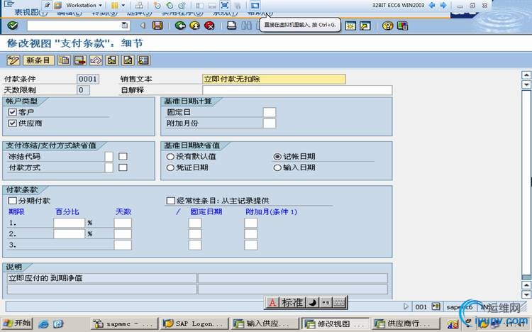Uncheck the 供应商 checkbox
Screen dimensions: 532x332
13,123
